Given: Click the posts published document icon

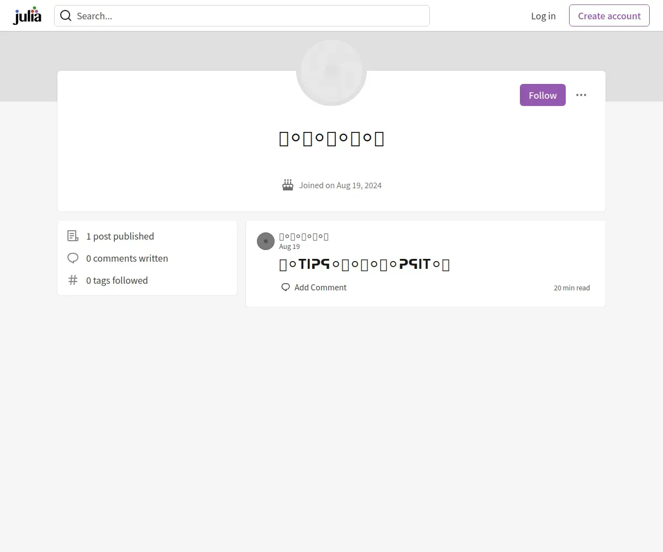Looking at the screenshot, I should 73,236.
